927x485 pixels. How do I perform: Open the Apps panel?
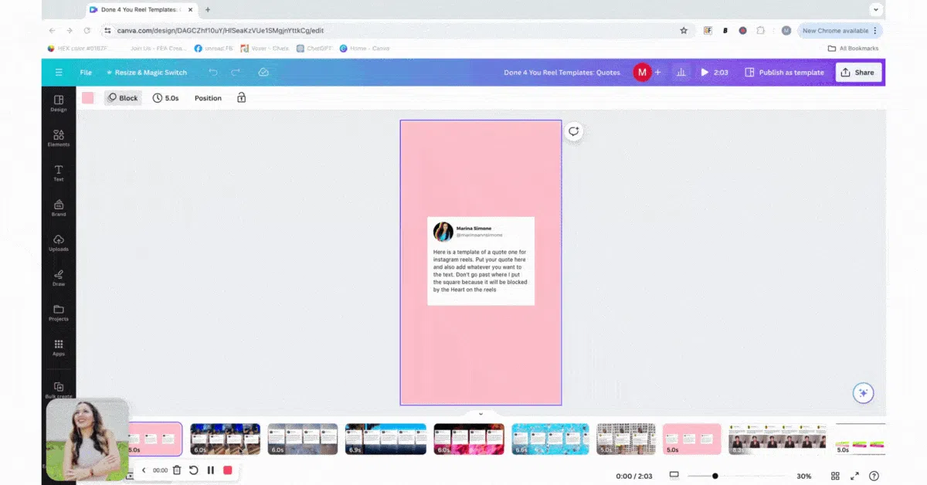[59, 348]
